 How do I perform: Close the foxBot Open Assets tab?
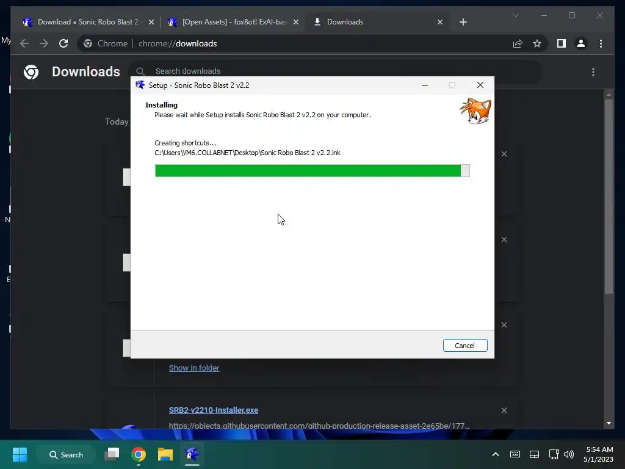(296, 23)
